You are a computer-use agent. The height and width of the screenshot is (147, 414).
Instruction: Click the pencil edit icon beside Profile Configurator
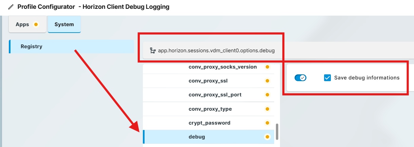(11, 7)
